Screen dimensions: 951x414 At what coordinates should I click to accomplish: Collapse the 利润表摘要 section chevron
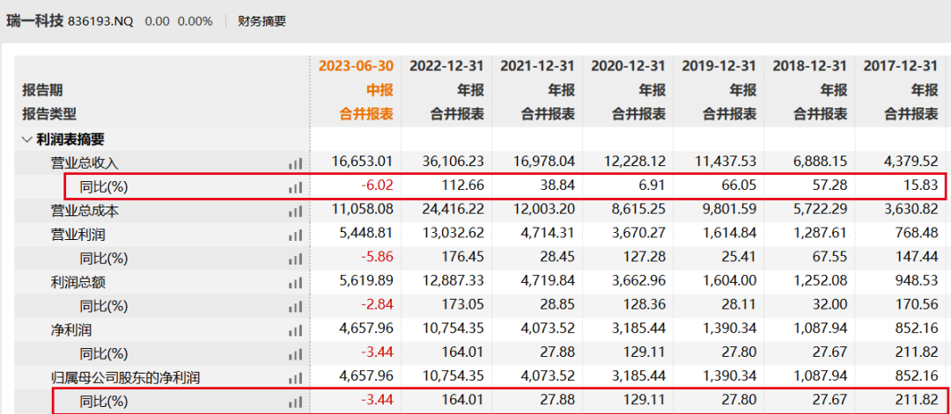click(x=26, y=140)
